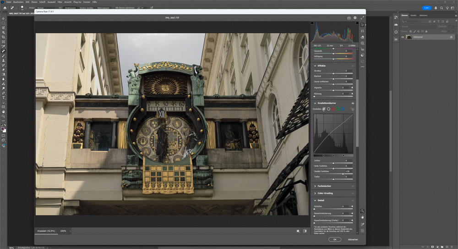Select the Crop and Geometry tool in Camera Raw
Viewport: 458px width, 249px height.
[362, 31]
